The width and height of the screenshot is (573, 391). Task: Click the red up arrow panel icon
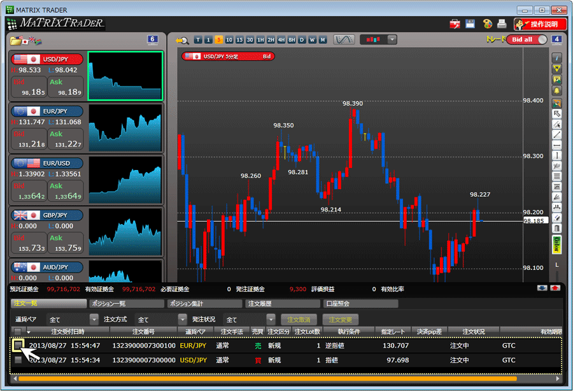pos(555,288)
